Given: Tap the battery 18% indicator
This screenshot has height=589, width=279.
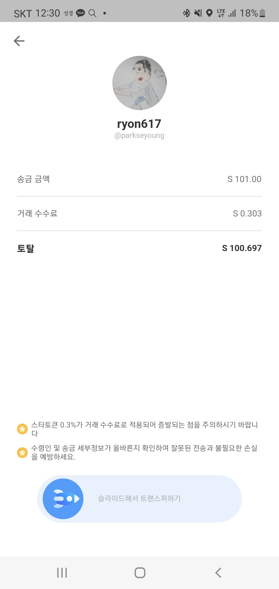Looking at the screenshot, I should (252, 13).
